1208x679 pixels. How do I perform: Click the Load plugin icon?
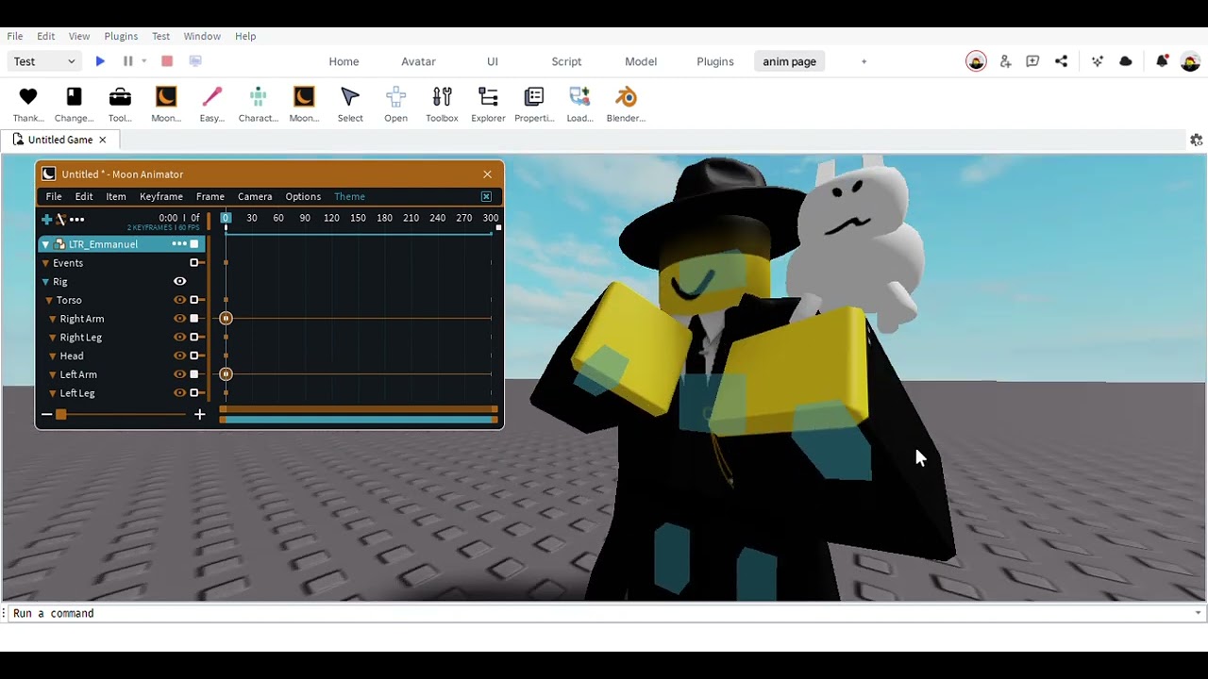click(579, 97)
